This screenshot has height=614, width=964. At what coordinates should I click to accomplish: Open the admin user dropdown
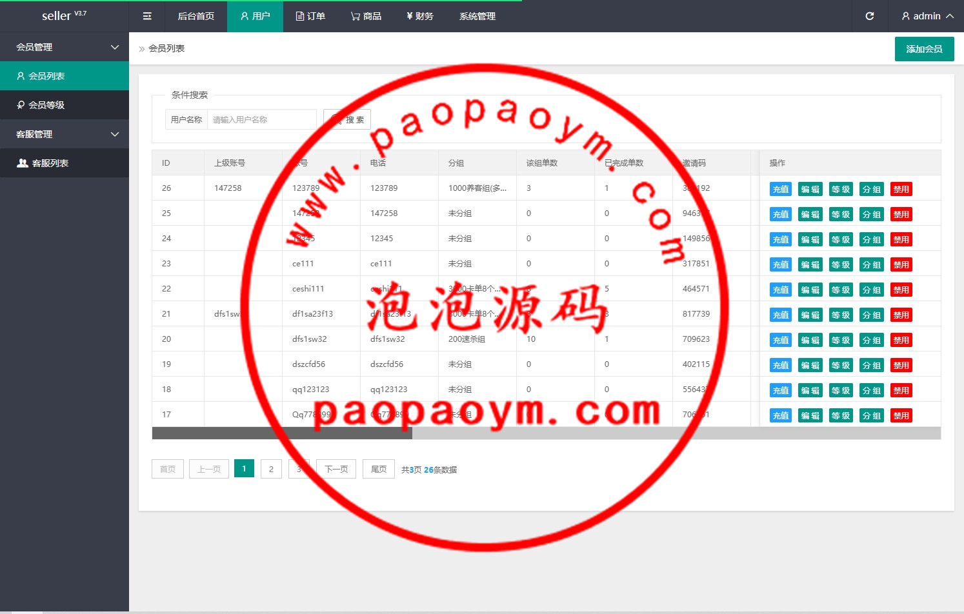pos(927,16)
